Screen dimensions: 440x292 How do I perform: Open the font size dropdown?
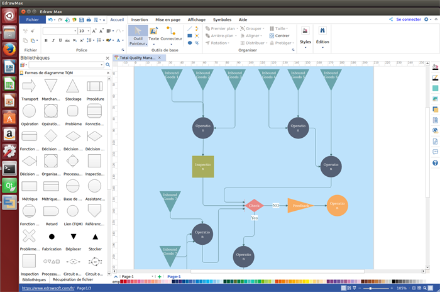pyautogui.click(x=89, y=31)
